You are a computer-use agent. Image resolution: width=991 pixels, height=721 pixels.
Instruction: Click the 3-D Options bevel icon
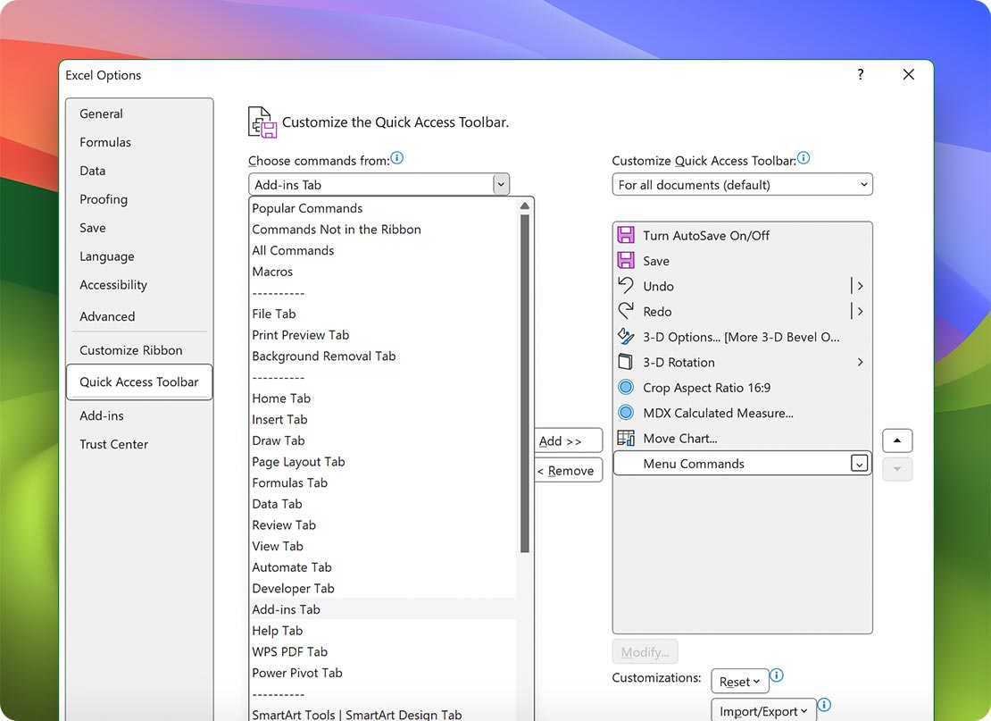[625, 337]
